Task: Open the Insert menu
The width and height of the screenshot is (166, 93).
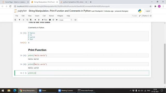Action: tap(37, 16)
